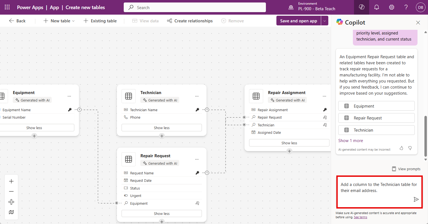The height and width of the screenshot is (224, 428).
Task: Open the Repair Request table more options
Action: (x=197, y=159)
